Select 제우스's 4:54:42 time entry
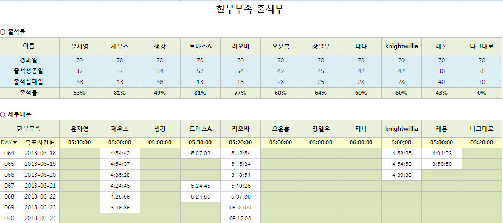Viewport: 503px width, 223px height. [x=120, y=153]
